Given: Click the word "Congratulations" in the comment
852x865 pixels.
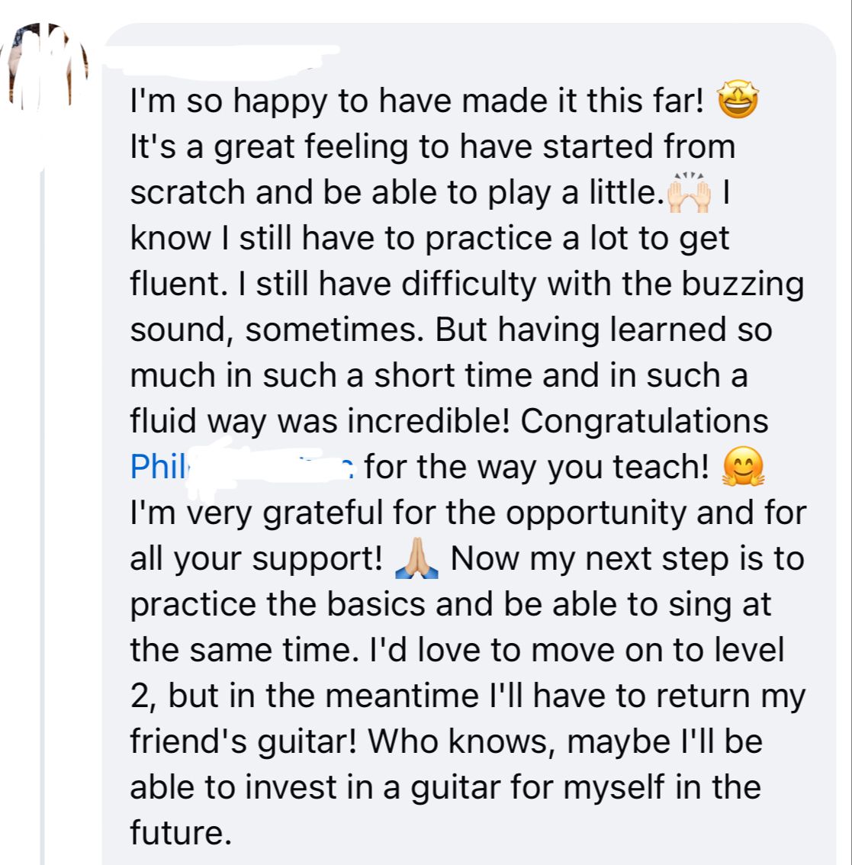Looking at the screenshot, I should point(645,421).
